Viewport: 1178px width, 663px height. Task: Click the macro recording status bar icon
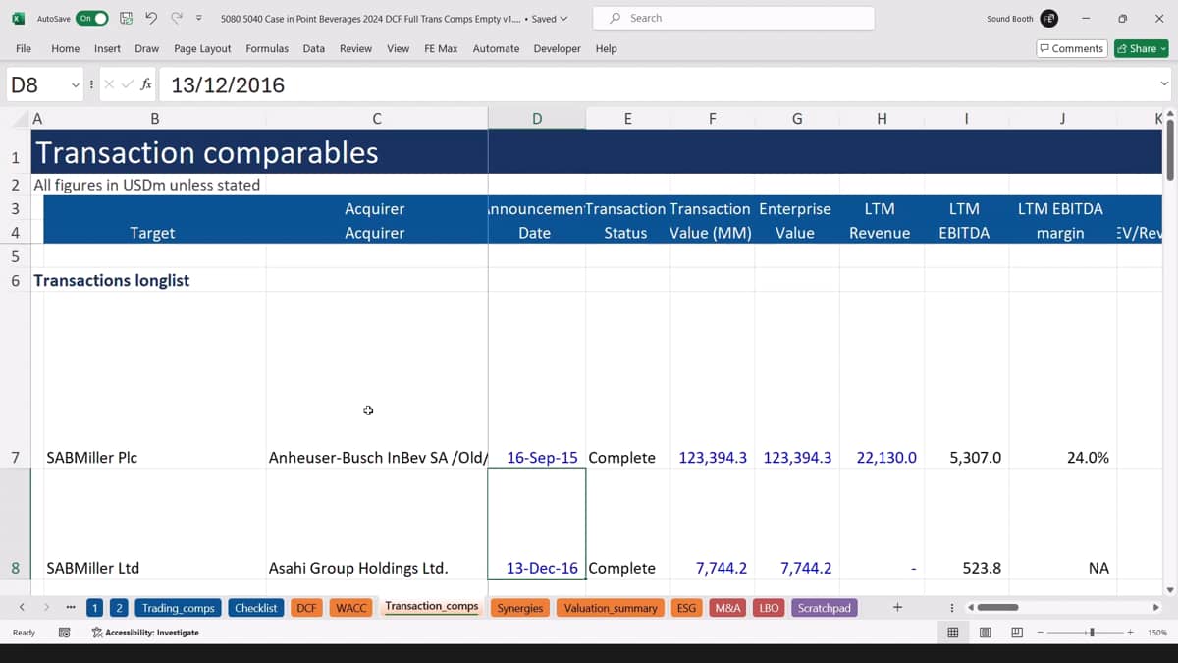click(x=64, y=633)
